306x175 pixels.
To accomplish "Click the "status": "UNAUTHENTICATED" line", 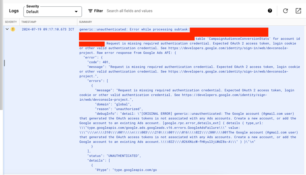I will [x=114, y=156].
